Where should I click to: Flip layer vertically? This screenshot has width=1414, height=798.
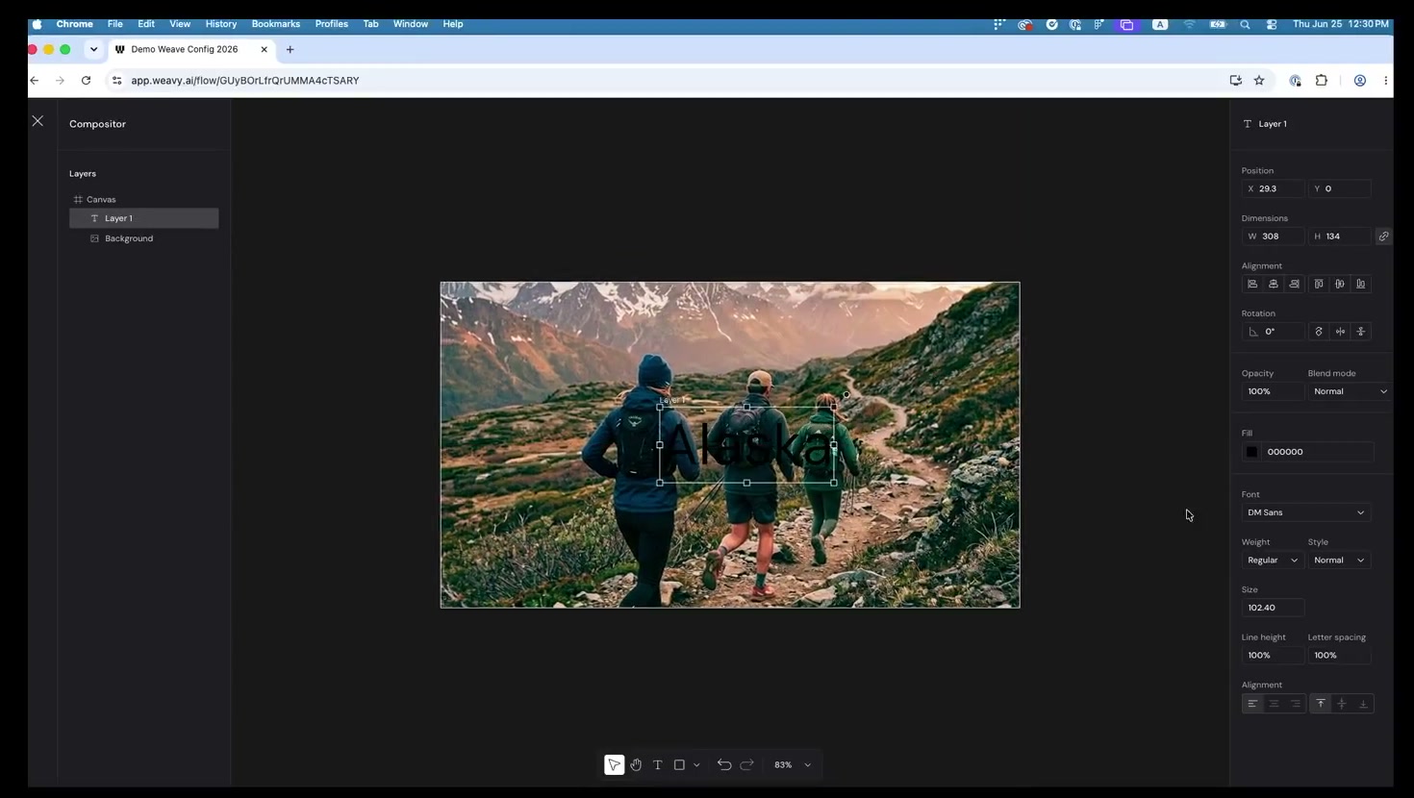coord(1361,332)
